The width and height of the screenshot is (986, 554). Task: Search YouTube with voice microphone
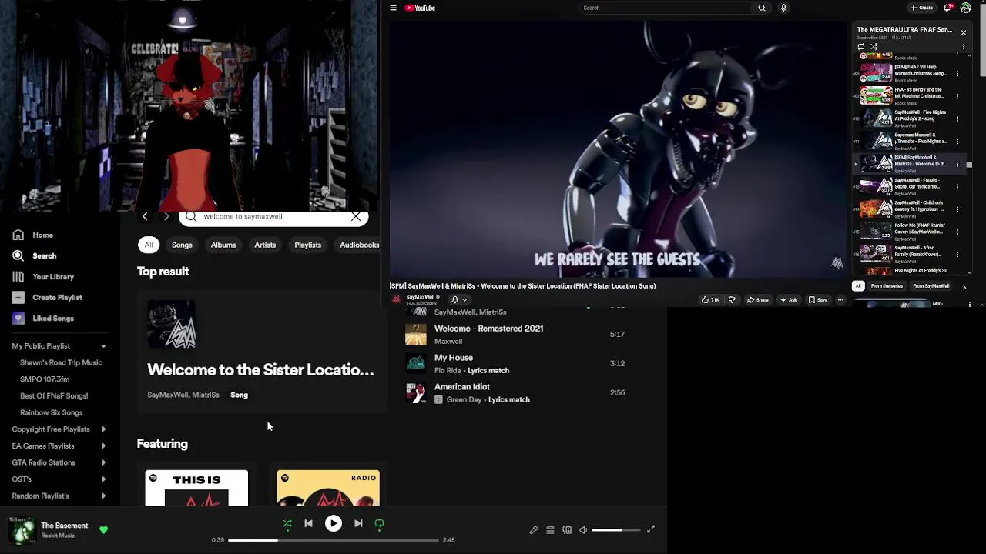[x=784, y=8]
